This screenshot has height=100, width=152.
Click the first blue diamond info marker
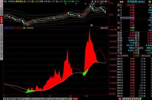point(66,4)
